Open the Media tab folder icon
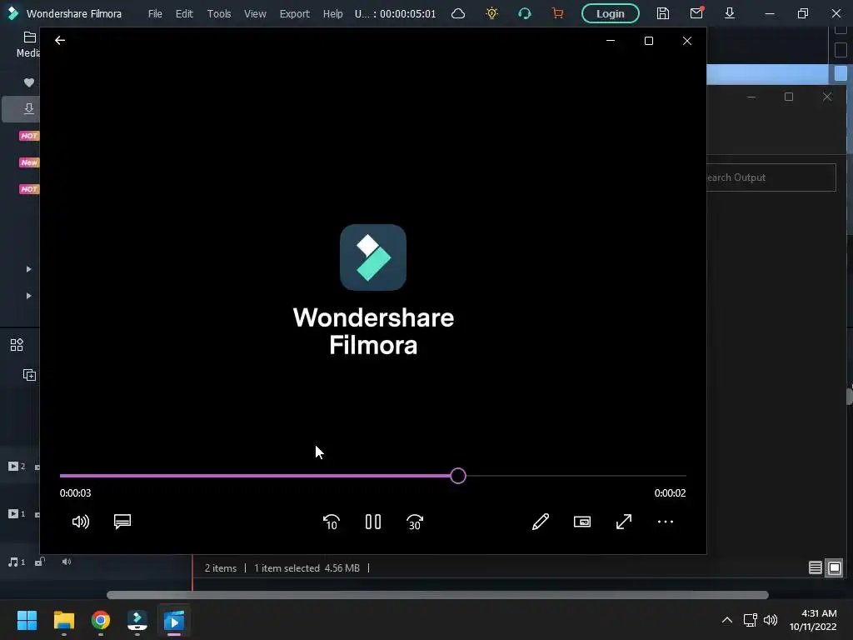853x640 pixels. (x=30, y=37)
